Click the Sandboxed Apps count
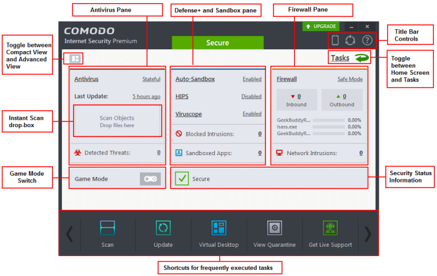 tap(260, 153)
